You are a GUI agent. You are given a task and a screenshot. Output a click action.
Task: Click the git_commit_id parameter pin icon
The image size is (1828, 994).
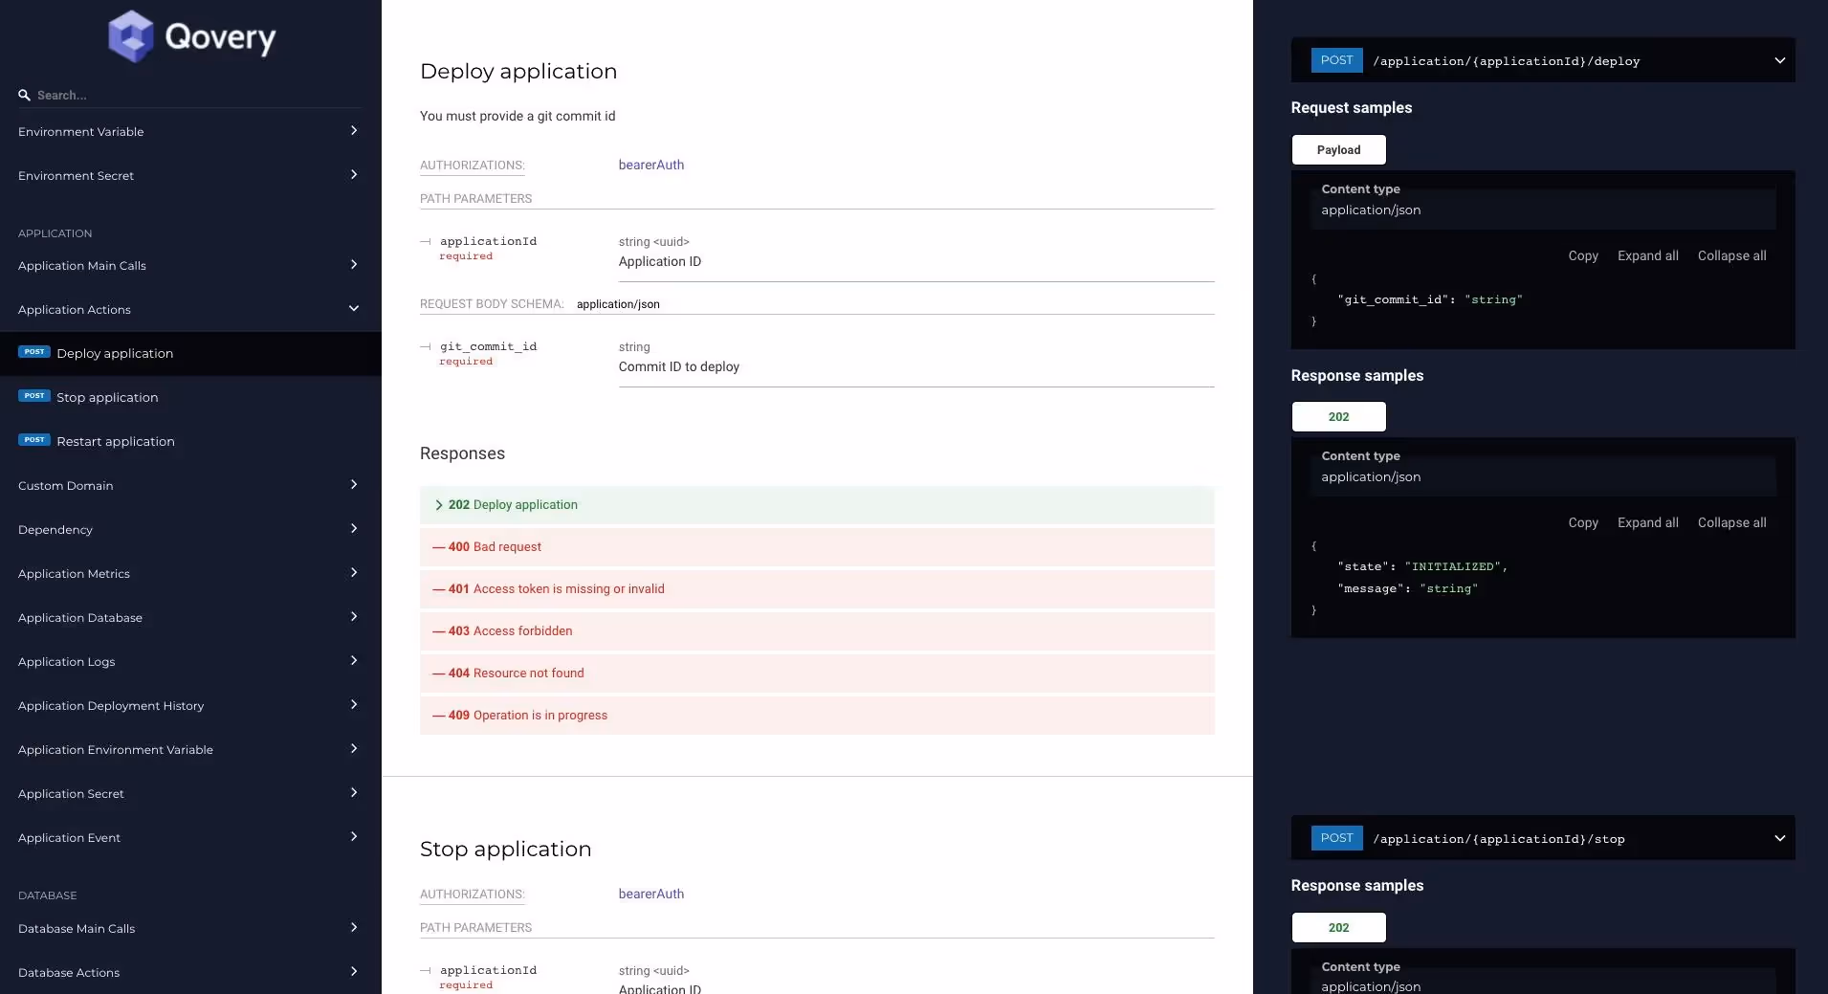coord(425,346)
